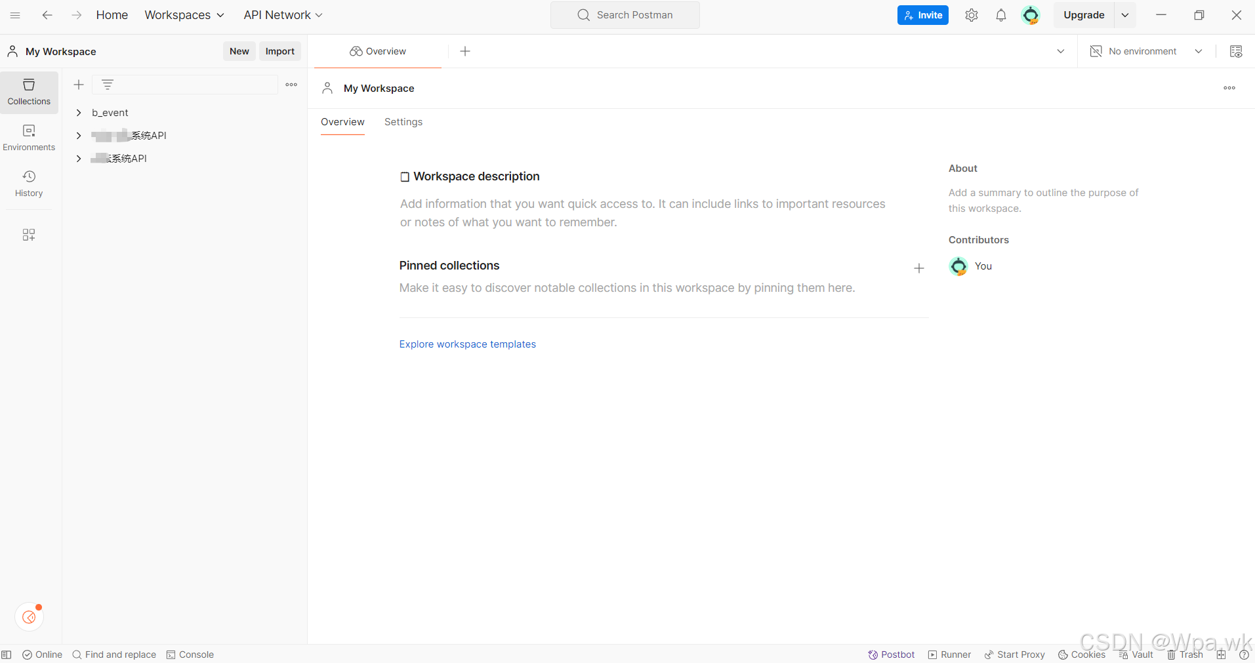The width and height of the screenshot is (1255, 663).
Task: Open the help question mark icon
Action: pyautogui.click(x=1244, y=654)
